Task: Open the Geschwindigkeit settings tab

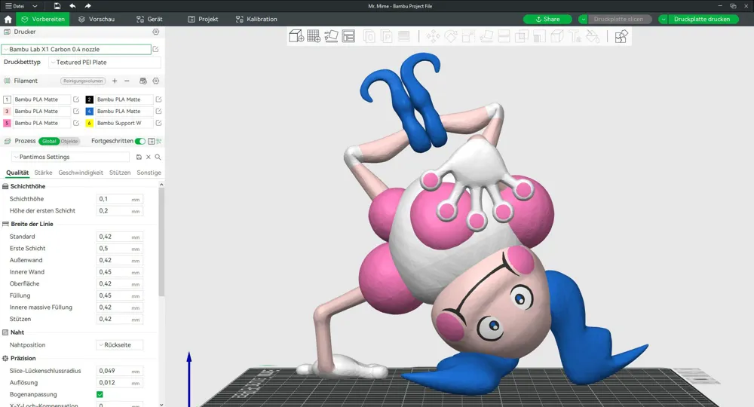Action: [x=81, y=173]
